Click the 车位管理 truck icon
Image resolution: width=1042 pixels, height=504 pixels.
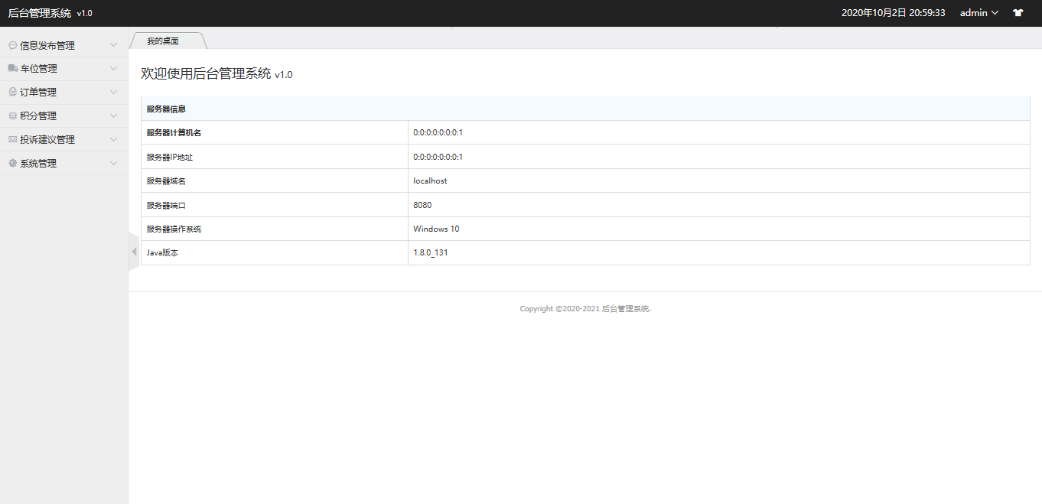pyautogui.click(x=13, y=69)
